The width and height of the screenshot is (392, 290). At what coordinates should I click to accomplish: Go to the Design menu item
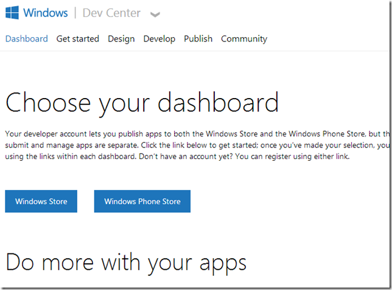coord(121,39)
